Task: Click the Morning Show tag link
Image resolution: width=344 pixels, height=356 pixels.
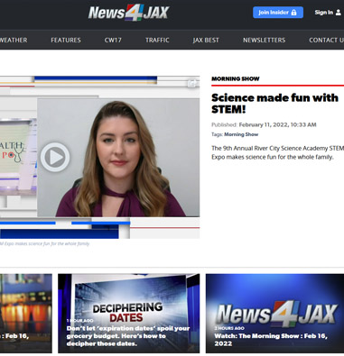Action: tap(241, 134)
